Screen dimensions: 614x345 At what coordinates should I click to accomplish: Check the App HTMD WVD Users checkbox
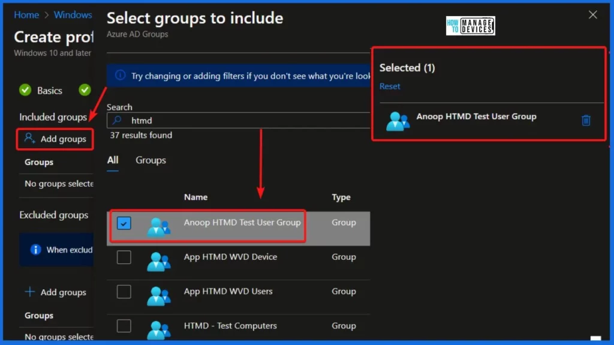pyautogui.click(x=124, y=292)
